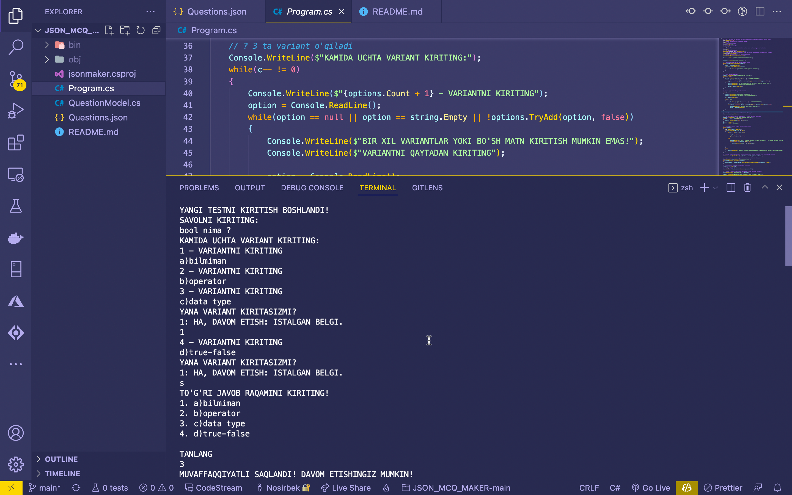The width and height of the screenshot is (792, 495).
Task: Refresh the Explorer file tree
Action: click(x=141, y=31)
